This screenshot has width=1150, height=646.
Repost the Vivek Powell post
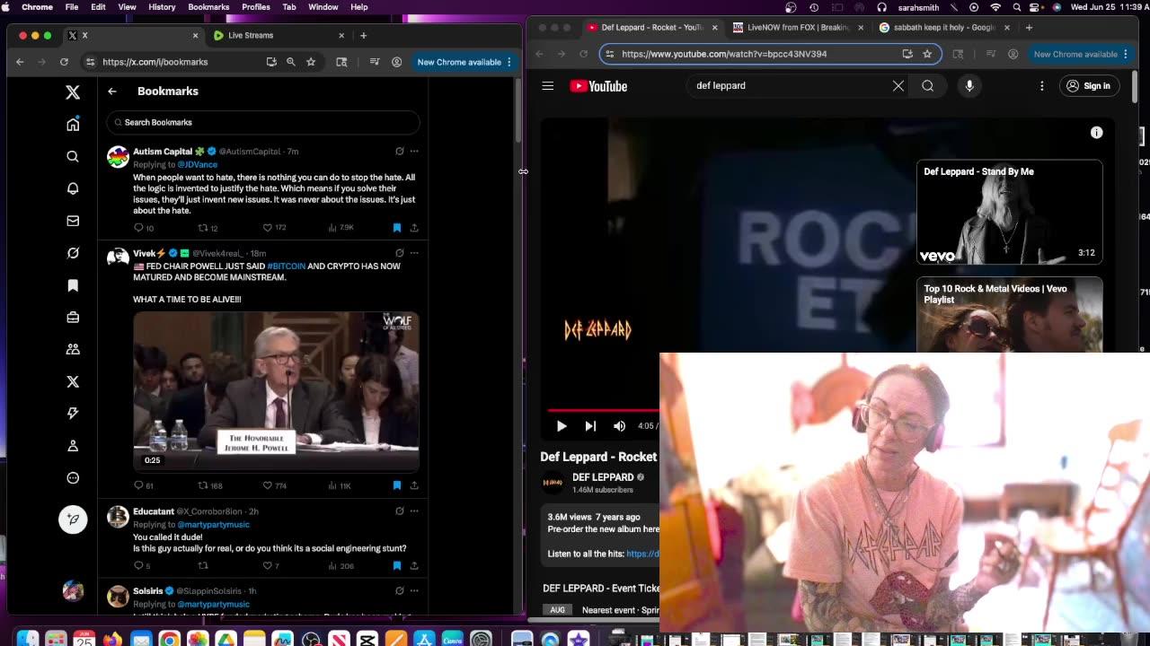(203, 485)
